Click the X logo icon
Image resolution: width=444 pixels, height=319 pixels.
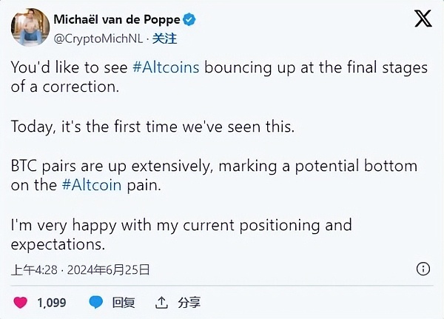(423, 20)
